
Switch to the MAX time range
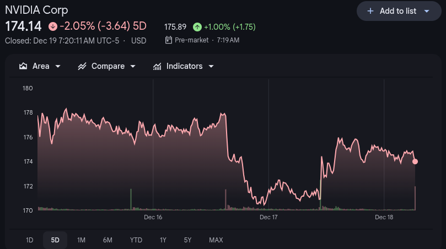click(x=216, y=240)
